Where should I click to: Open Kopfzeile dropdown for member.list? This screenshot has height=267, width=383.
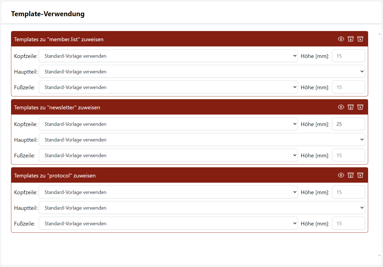pyautogui.click(x=168, y=56)
